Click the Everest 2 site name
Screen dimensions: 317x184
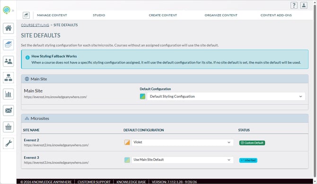click(x=31, y=140)
